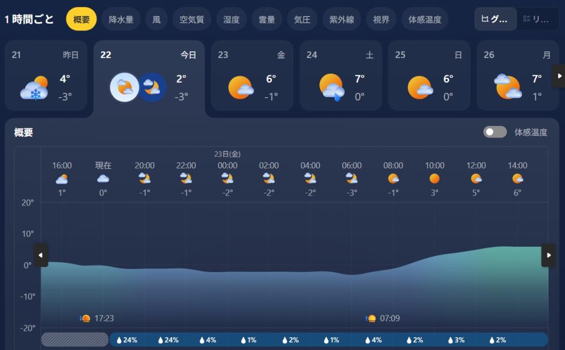Screen dimensions: 565x350
Task: Select the 雲量 filter
Action: click(x=266, y=18)
